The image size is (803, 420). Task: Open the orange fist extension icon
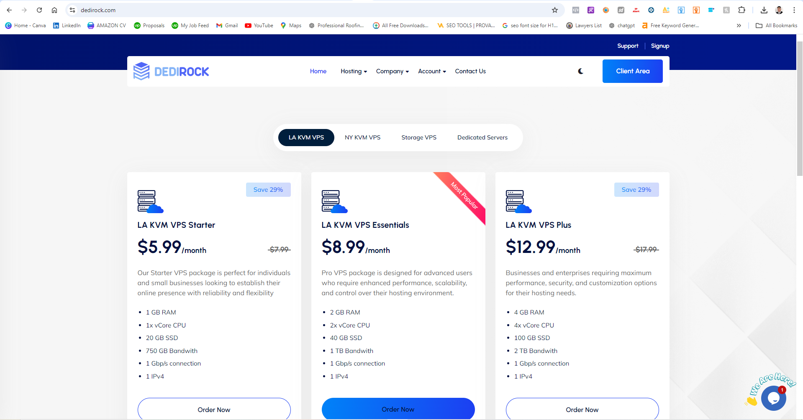pos(696,10)
